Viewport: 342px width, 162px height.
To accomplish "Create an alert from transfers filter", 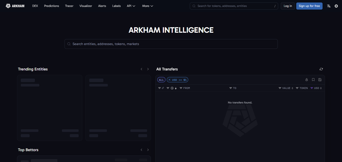I will tap(307, 80).
